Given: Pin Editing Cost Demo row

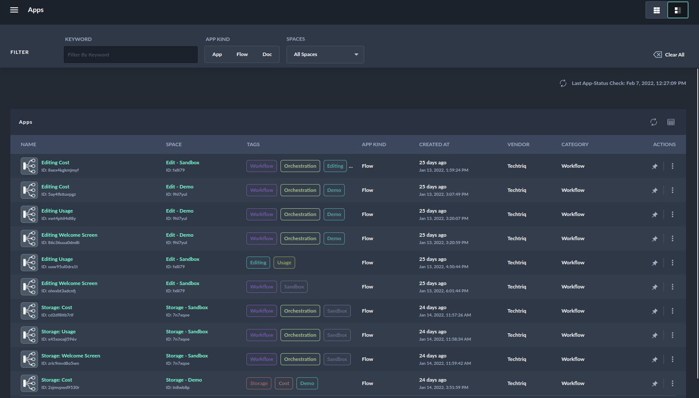Looking at the screenshot, I should point(655,190).
